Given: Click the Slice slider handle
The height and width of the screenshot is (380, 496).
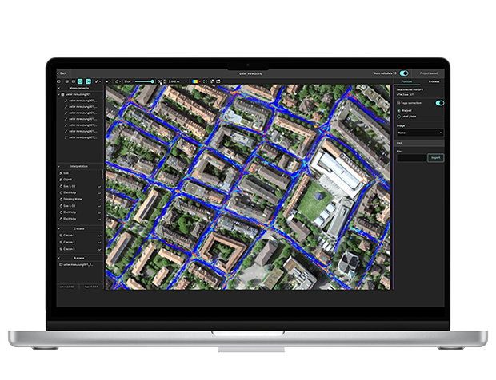Looking at the screenshot, I should tap(153, 81).
